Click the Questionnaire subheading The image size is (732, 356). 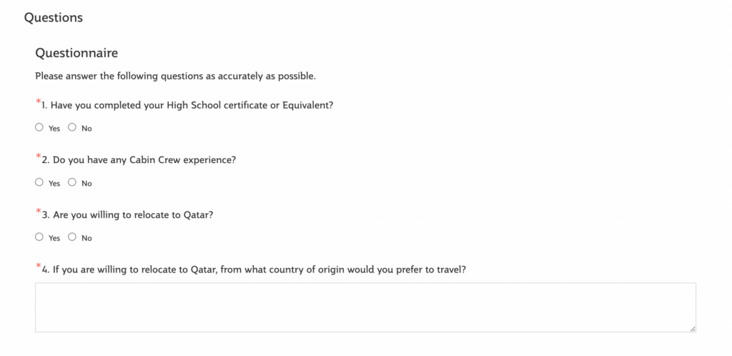pyautogui.click(x=76, y=53)
